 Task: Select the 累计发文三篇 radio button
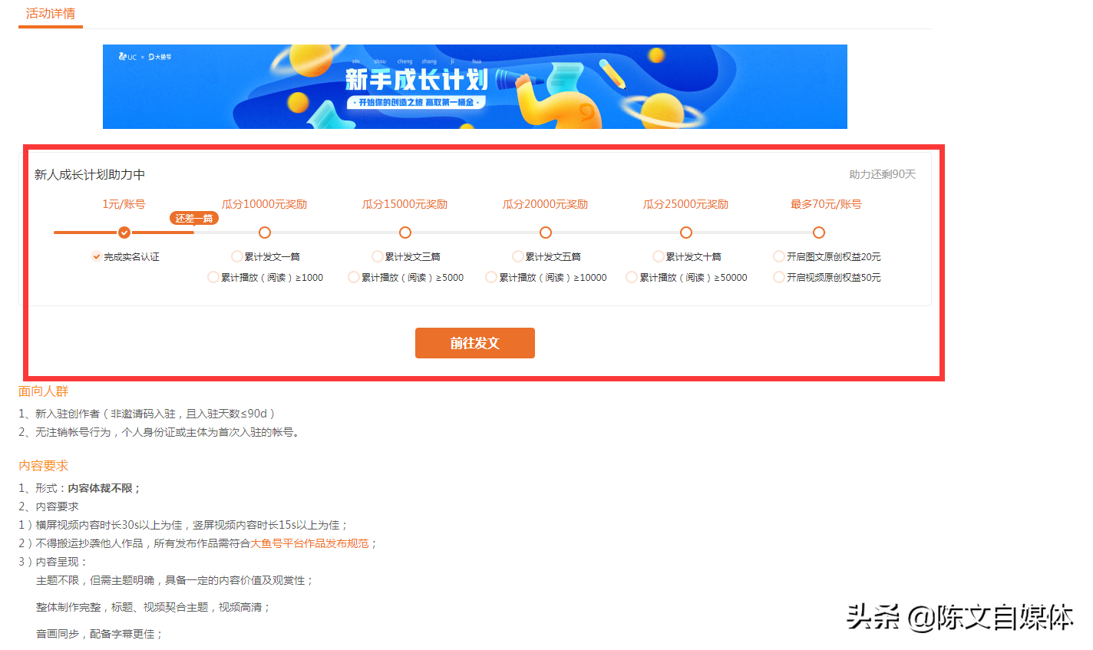pos(377,256)
